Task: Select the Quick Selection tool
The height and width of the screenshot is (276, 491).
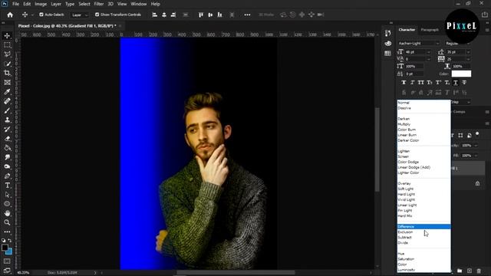Action: tap(7, 64)
